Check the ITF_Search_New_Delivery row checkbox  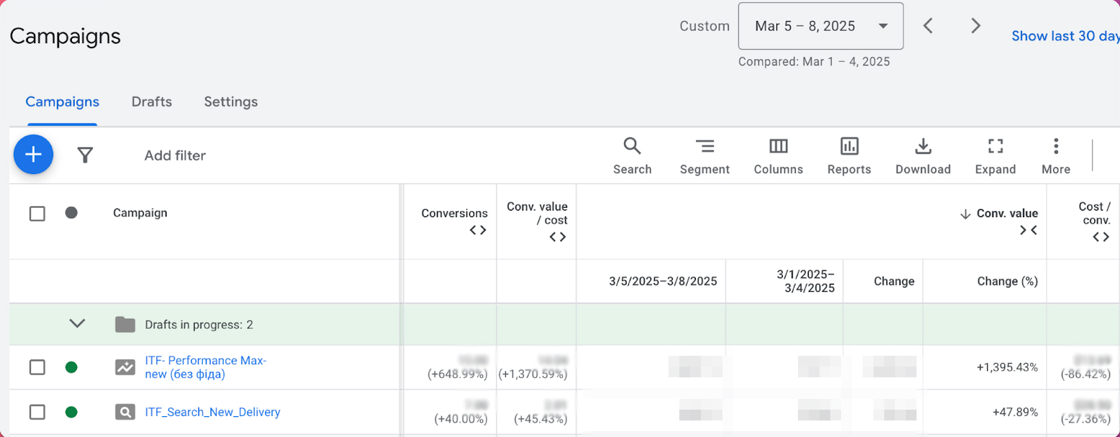pos(37,412)
